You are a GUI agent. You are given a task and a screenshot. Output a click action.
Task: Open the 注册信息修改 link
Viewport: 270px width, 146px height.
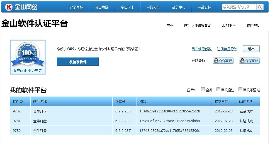(227, 49)
